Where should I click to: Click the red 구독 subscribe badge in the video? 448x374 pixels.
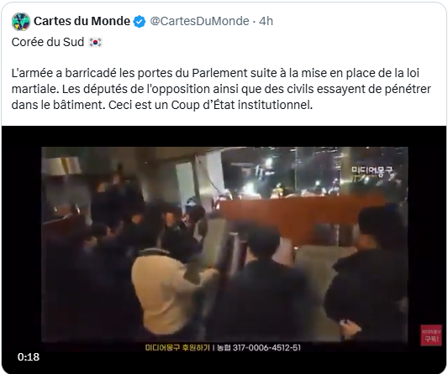[x=431, y=335]
